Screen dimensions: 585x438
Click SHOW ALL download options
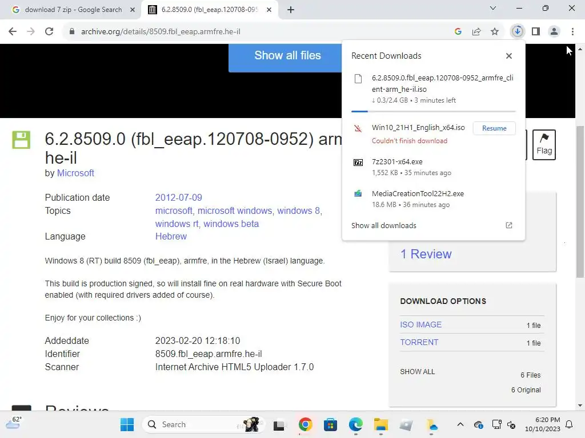(x=418, y=372)
